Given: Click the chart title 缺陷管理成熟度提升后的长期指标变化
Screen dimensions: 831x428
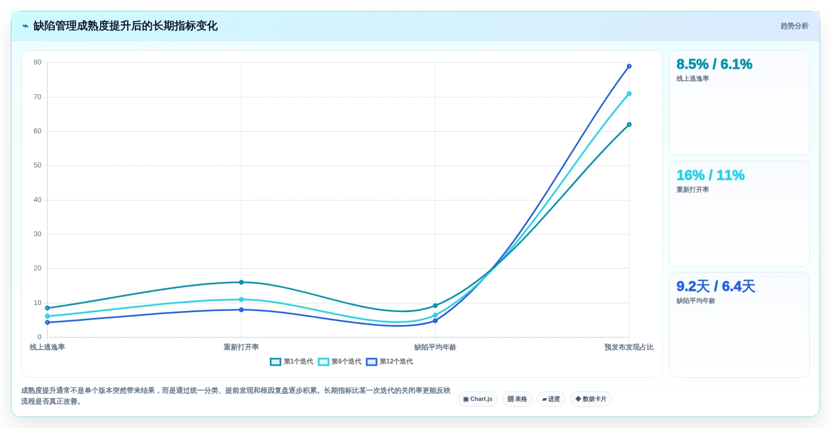Looking at the screenshot, I should pyautogui.click(x=125, y=26).
